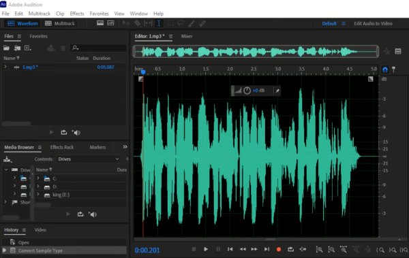Sort files by Duration column

[x=102, y=58]
